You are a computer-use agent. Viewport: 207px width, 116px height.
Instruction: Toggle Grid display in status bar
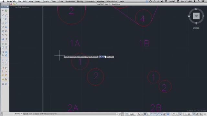click(145, 114)
